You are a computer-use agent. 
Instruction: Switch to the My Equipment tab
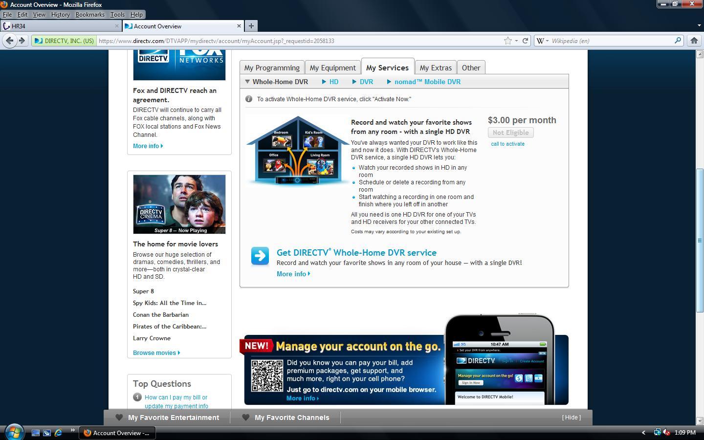coord(332,67)
